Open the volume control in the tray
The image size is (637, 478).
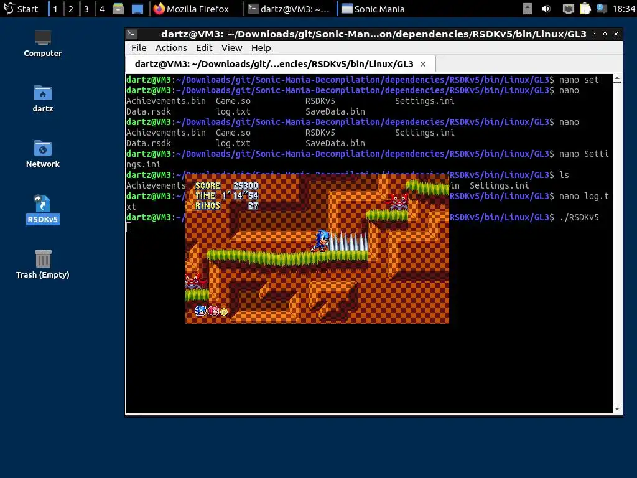546,9
